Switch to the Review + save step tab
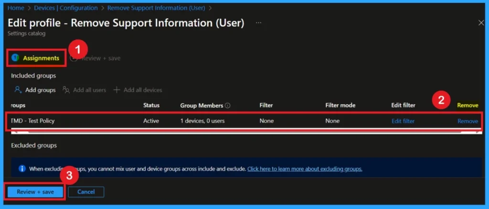 coord(101,58)
